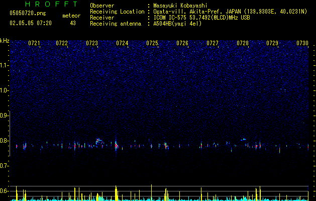This screenshot has height=201, width=316.
Task: Click the receiving location Ogata-vill. Akita-Pref. JAPAN
Action: pos(197,12)
